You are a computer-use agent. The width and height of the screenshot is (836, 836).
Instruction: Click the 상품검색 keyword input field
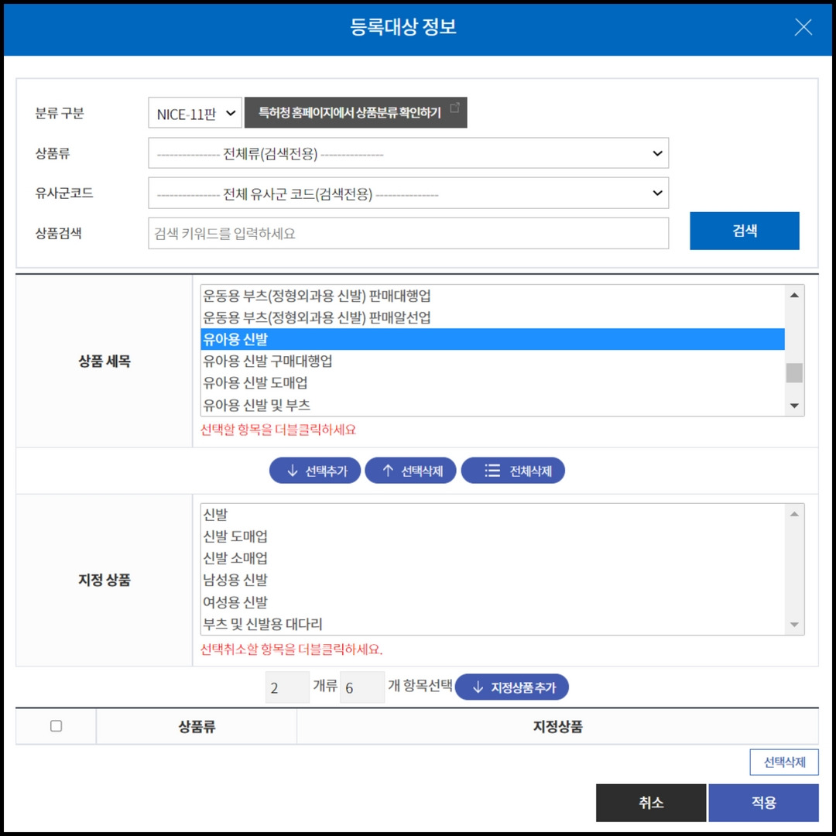[409, 233]
